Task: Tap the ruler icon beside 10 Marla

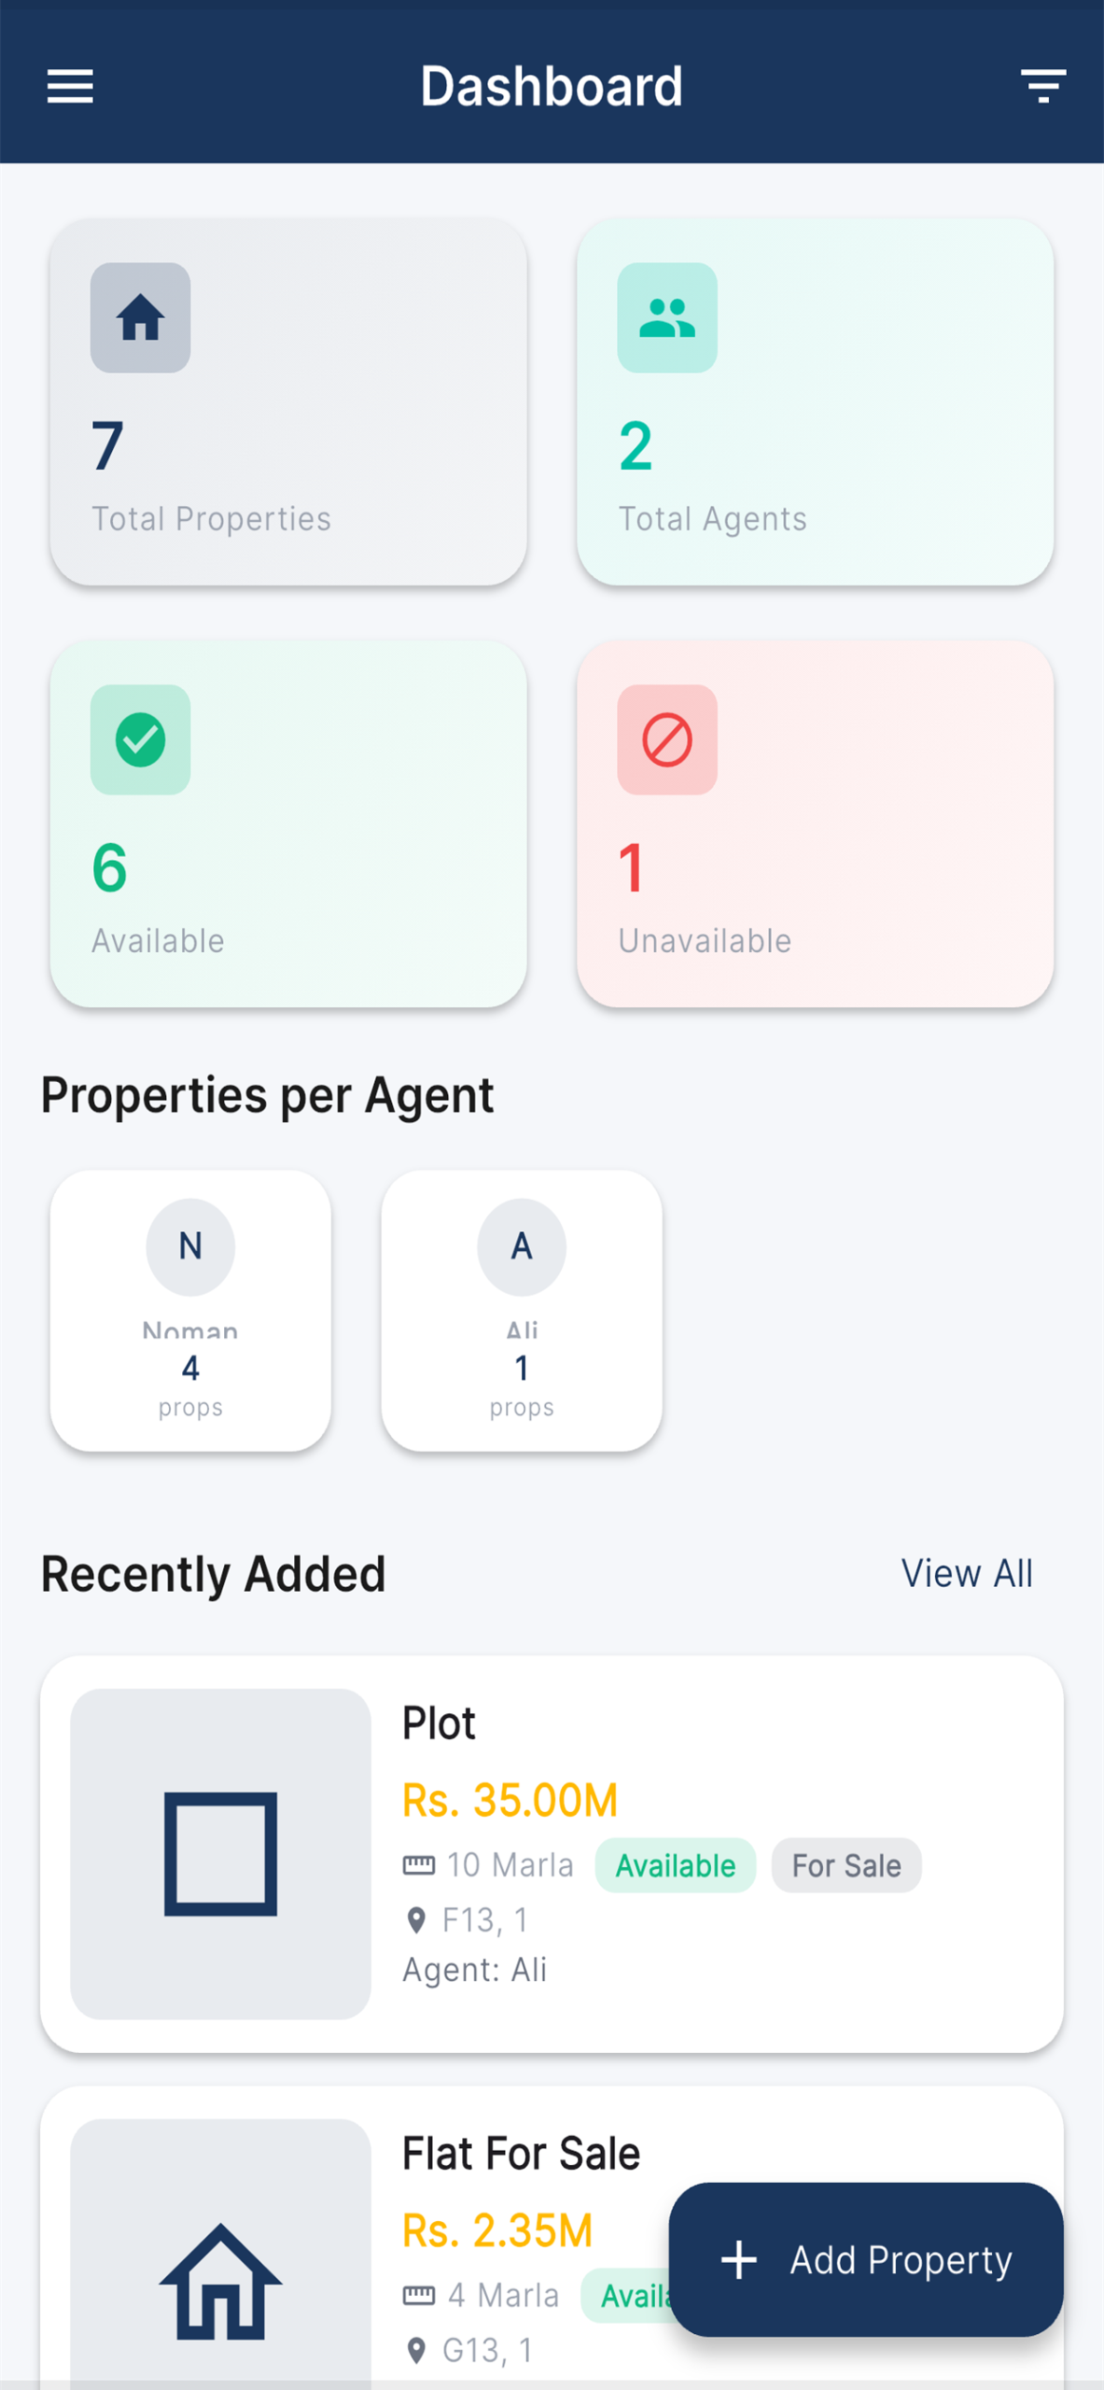Action: (418, 1865)
